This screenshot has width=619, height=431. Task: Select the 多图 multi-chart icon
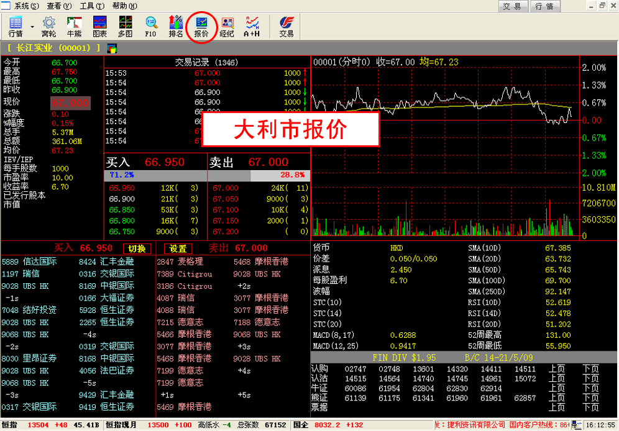pos(125,26)
